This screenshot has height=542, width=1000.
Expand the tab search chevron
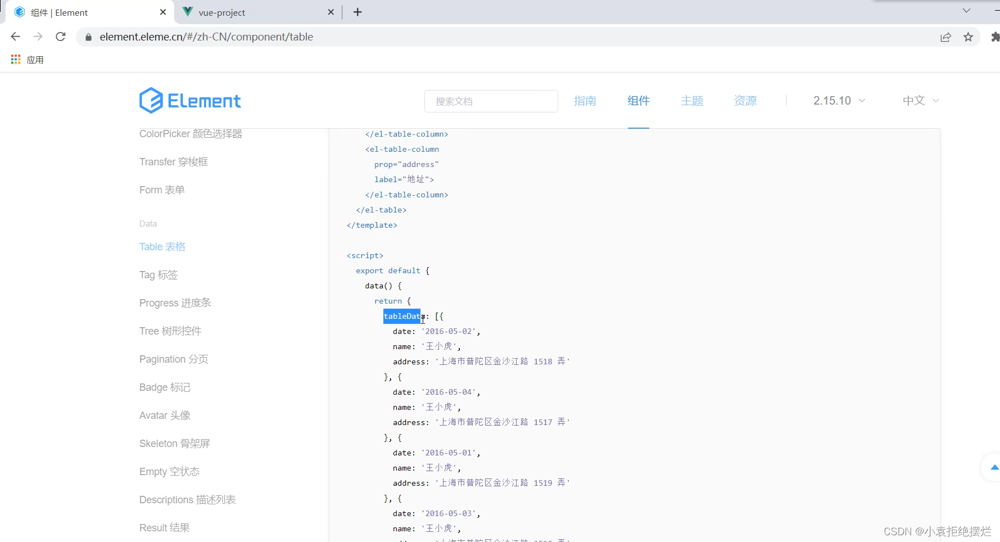point(966,11)
